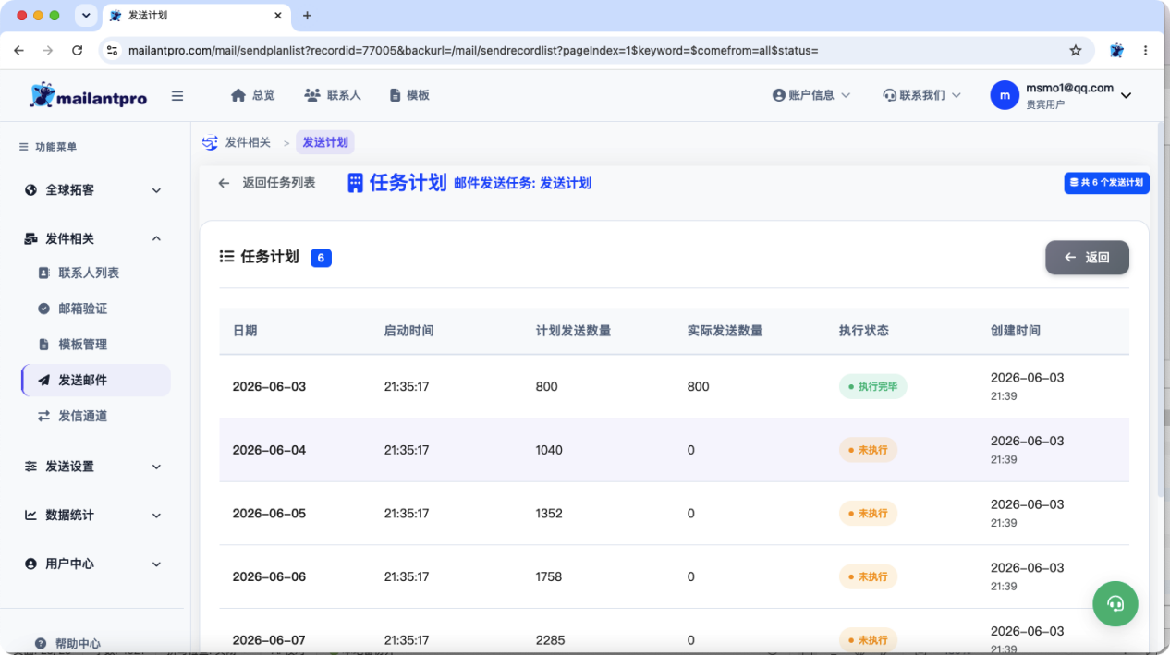Click planned count 1040
Screen dimensions: 1170x655
(550, 450)
